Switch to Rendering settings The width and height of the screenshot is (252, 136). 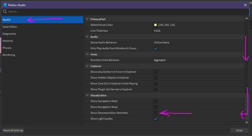(42, 55)
